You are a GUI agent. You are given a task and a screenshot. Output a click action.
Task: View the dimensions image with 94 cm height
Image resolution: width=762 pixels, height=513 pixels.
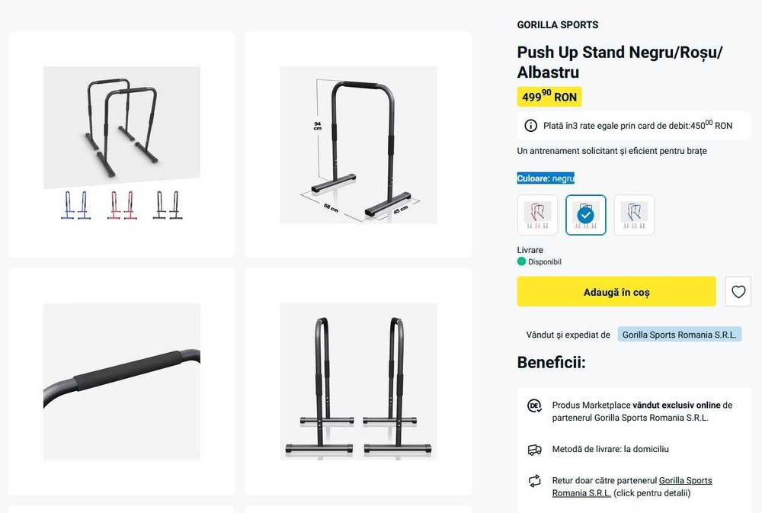click(x=358, y=144)
